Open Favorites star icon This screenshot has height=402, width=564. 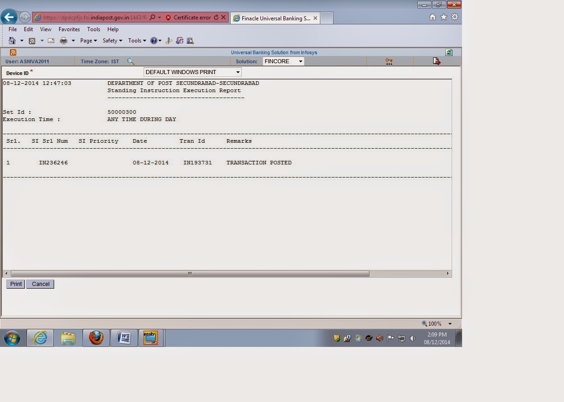coord(444,17)
